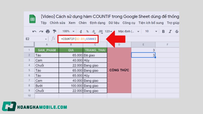Click the Đã giao status cell

tap(95, 55)
